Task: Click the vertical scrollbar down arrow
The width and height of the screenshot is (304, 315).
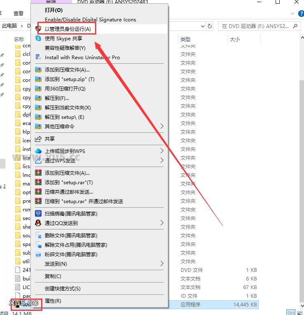Action: 302,306
